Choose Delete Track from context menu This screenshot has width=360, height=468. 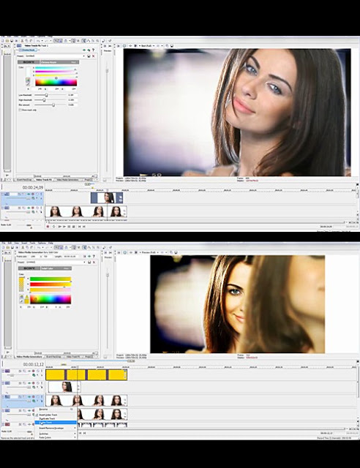pos(56,423)
